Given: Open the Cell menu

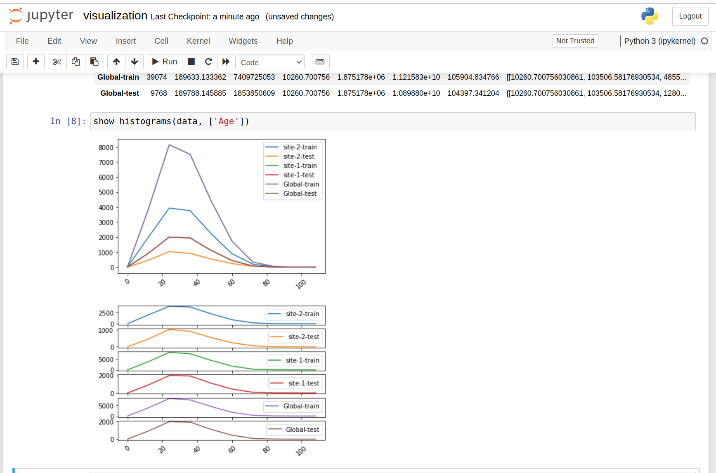Looking at the screenshot, I should point(161,41).
